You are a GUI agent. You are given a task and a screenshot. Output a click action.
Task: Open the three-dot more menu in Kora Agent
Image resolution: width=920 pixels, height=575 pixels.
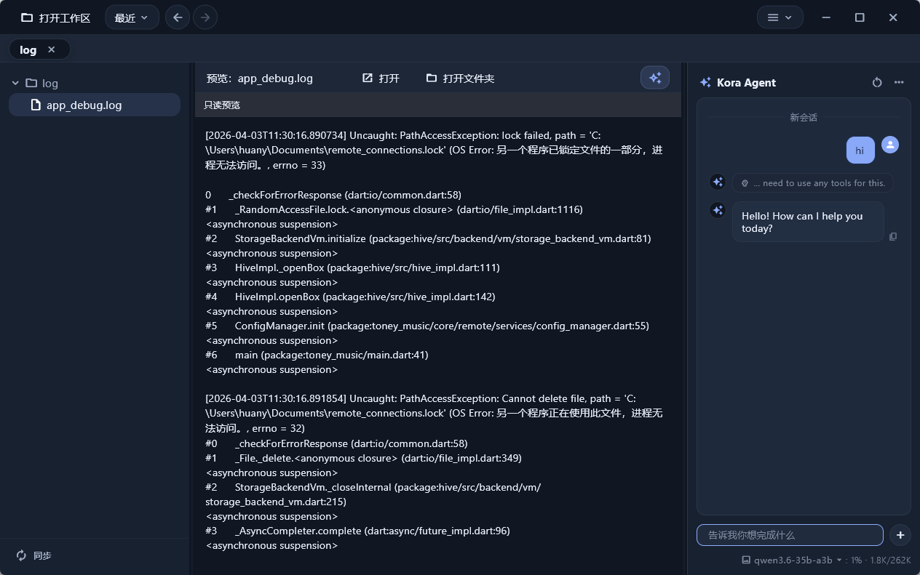click(x=899, y=83)
